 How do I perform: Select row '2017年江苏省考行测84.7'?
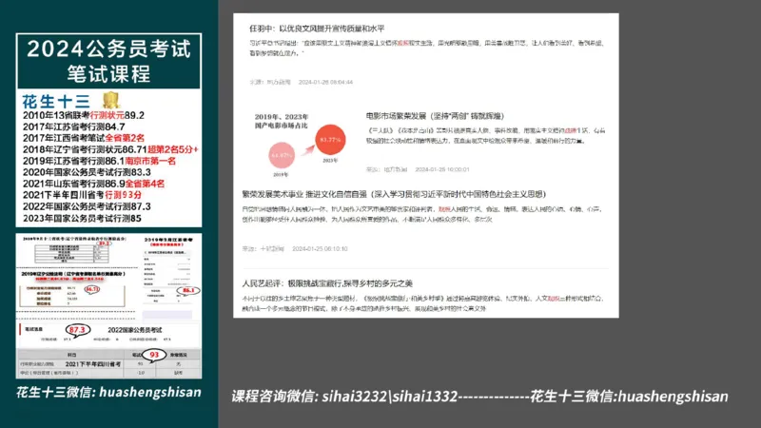click(x=74, y=126)
